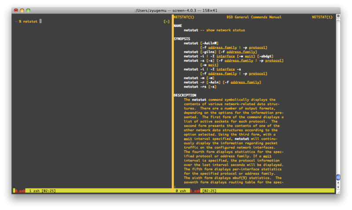Viewport: 352px width, 210px height.
Task: Click left 'NETSTAT(1)' man page header
Action: click(184, 17)
